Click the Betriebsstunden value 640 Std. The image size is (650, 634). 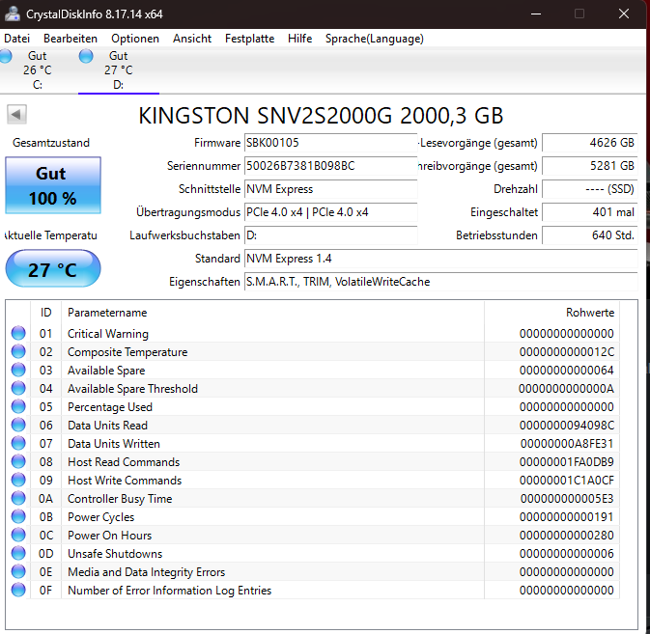click(x=589, y=235)
